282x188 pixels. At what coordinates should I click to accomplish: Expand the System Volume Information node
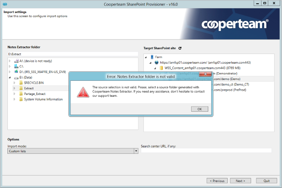(x=15, y=99)
